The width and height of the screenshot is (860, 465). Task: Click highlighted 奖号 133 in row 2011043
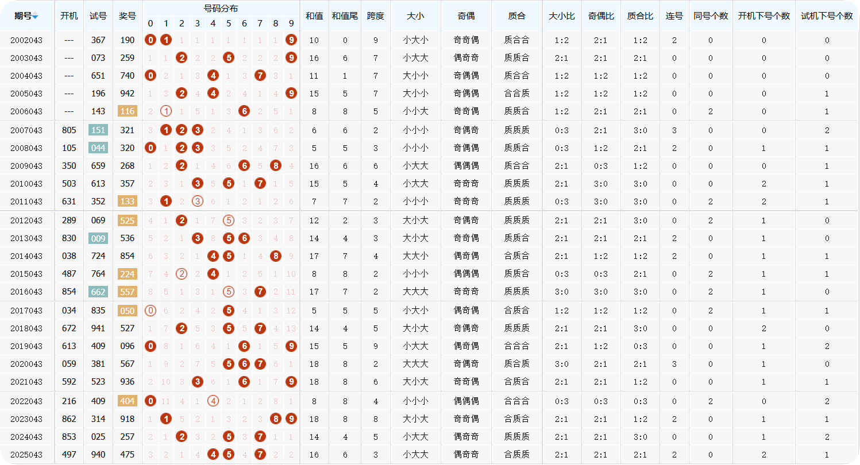tap(128, 201)
